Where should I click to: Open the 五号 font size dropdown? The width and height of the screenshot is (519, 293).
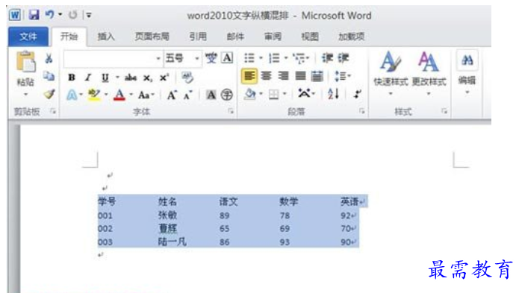[197, 58]
